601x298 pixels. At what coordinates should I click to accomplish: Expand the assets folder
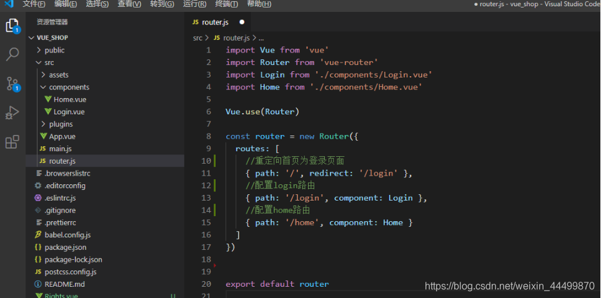coord(43,75)
